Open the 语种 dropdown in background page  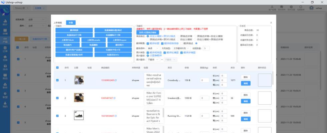tap(36, 26)
